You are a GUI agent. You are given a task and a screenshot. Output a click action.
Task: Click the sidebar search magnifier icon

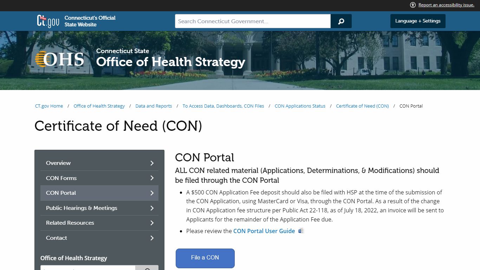tap(147, 269)
